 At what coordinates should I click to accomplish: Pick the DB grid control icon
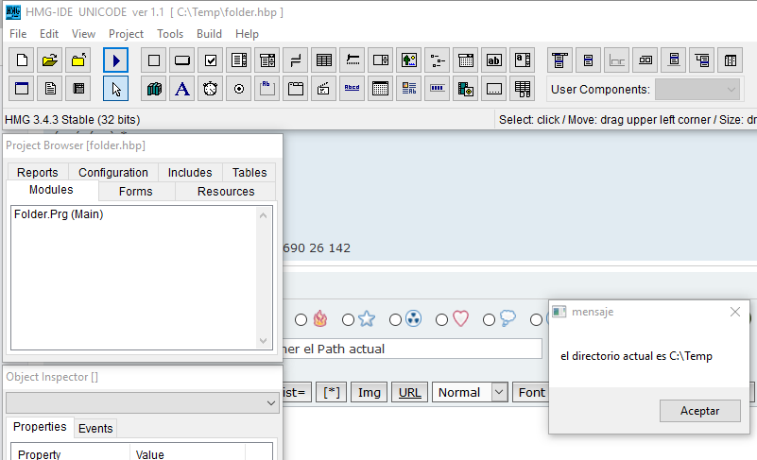pyautogui.click(x=523, y=89)
